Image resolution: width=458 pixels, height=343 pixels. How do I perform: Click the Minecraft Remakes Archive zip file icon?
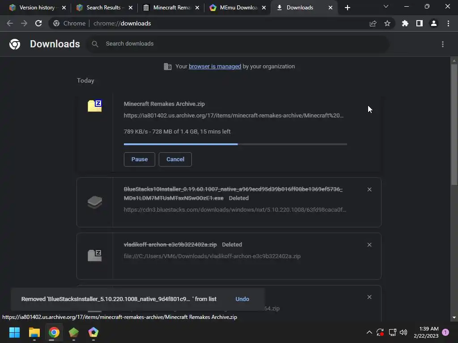pyautogui.click(x=95, y=105)
